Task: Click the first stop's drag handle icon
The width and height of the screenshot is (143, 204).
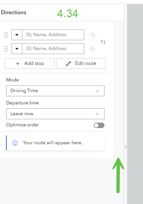Action: coord(6,35)
